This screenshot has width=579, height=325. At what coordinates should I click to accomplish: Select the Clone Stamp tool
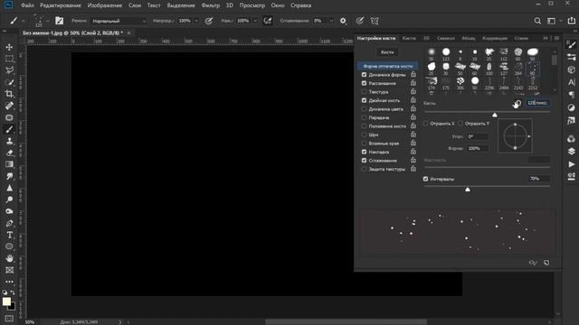tap(9, 141)
